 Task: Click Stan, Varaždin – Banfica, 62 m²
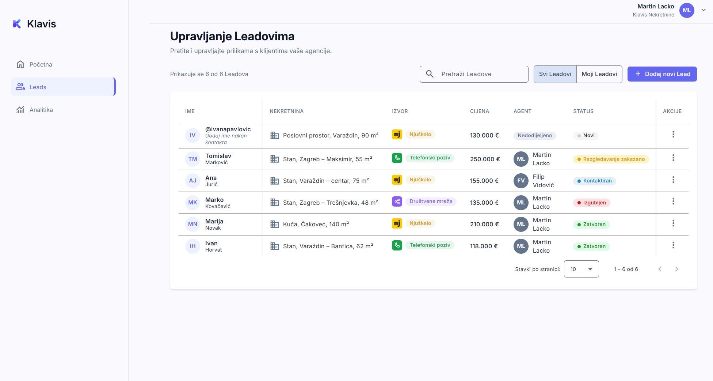click(x=328, y=246)
